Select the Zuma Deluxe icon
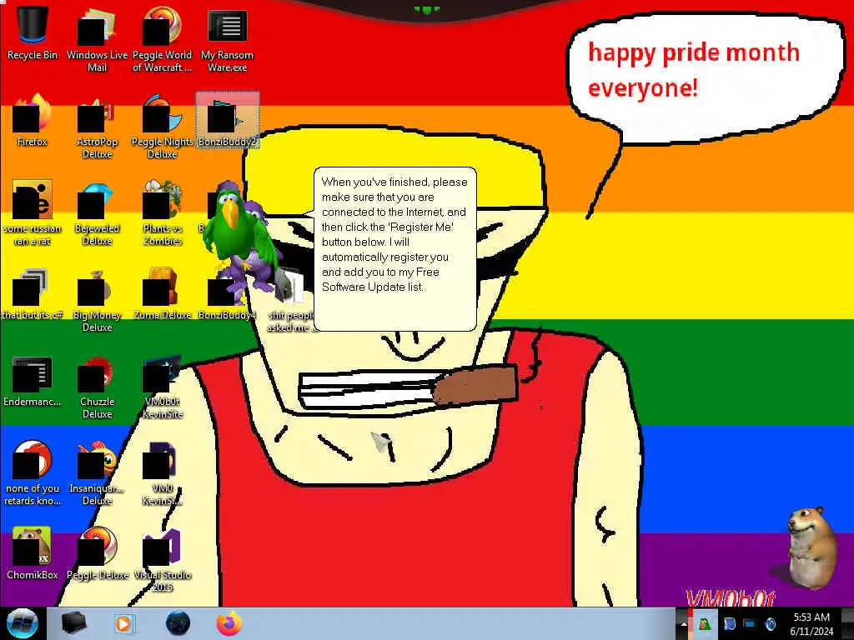The image size is (854, 640). (x=162, y=294)
